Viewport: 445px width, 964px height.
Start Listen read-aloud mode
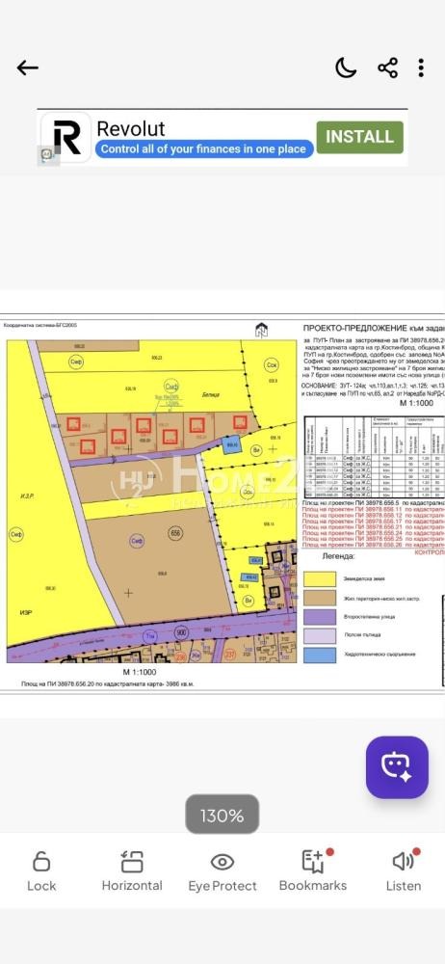click(x=404, y=871)
